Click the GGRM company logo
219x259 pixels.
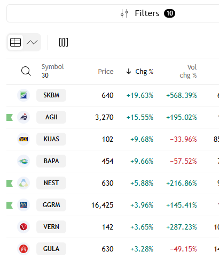[24, 205]
